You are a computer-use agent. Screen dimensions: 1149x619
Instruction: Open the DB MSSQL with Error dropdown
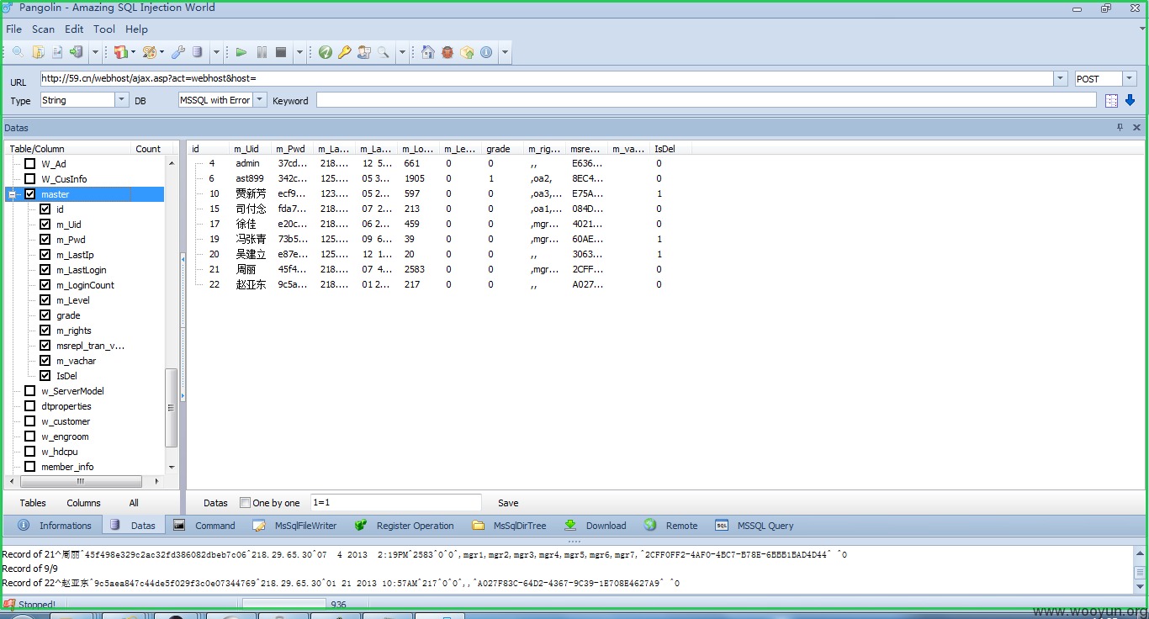point(260,99)
